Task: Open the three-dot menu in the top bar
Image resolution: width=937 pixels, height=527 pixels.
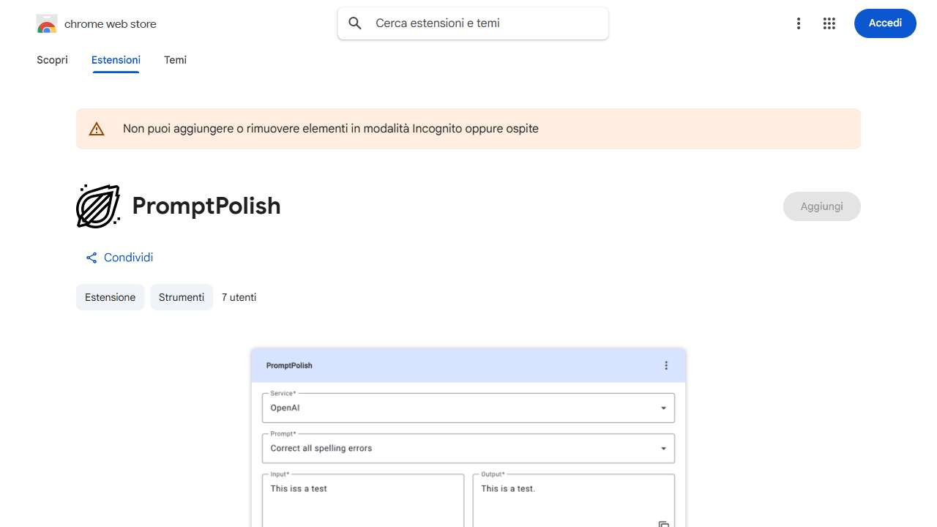Action: 799,23
